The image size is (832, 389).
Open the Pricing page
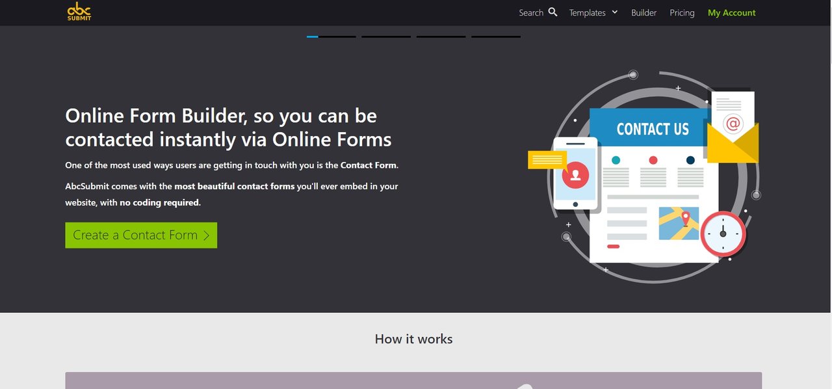[682, 12]
